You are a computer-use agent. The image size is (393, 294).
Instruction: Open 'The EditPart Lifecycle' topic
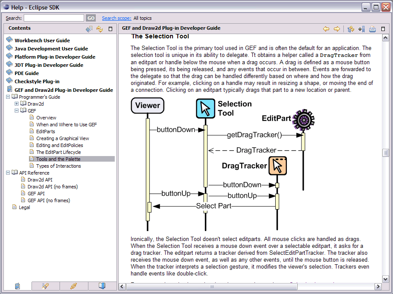point(58,152)
